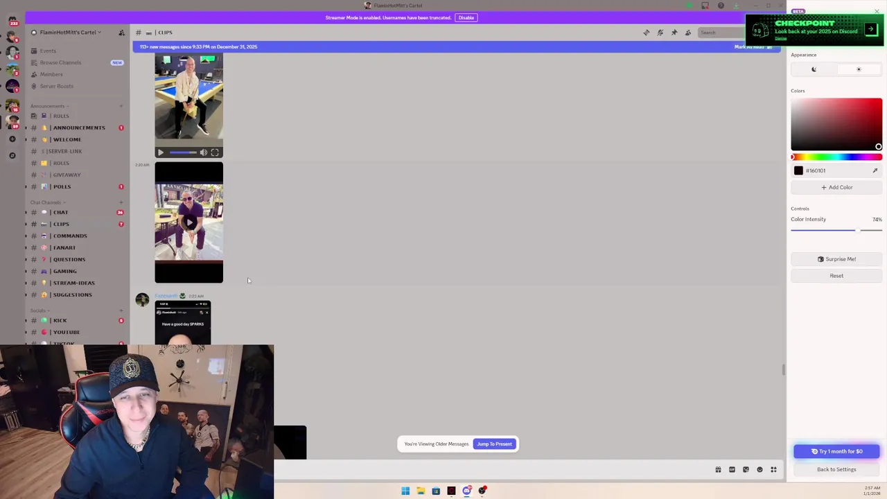Open Microsoft Store from the taskbar
The image size is (887, 499).
click(x=436, y=491)
